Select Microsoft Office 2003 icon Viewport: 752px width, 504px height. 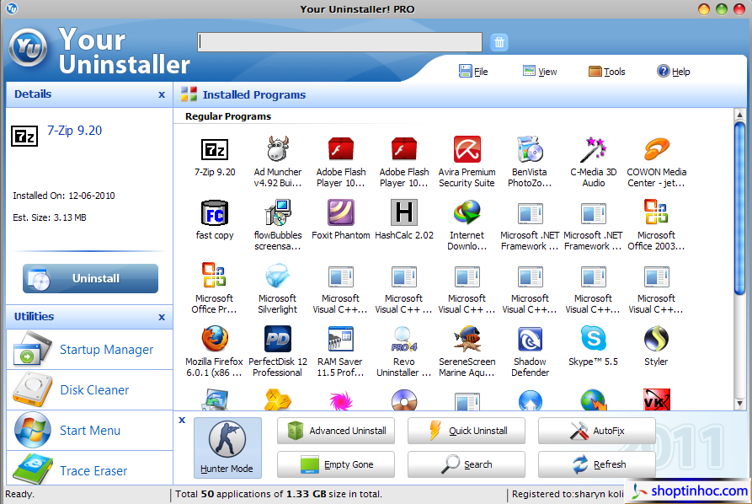pyautogui.click(x=656, y=212)
